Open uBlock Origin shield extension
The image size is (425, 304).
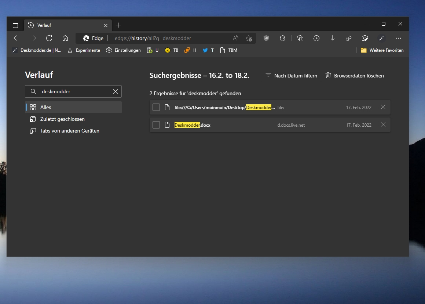point(266,38)
